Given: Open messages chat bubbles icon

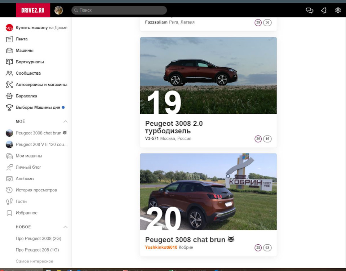Looking at the screenshot, I should click(309, 10).
